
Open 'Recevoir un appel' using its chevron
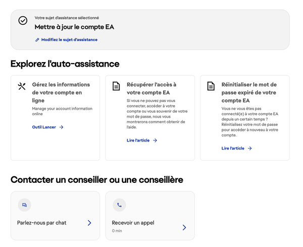(184, 227)
